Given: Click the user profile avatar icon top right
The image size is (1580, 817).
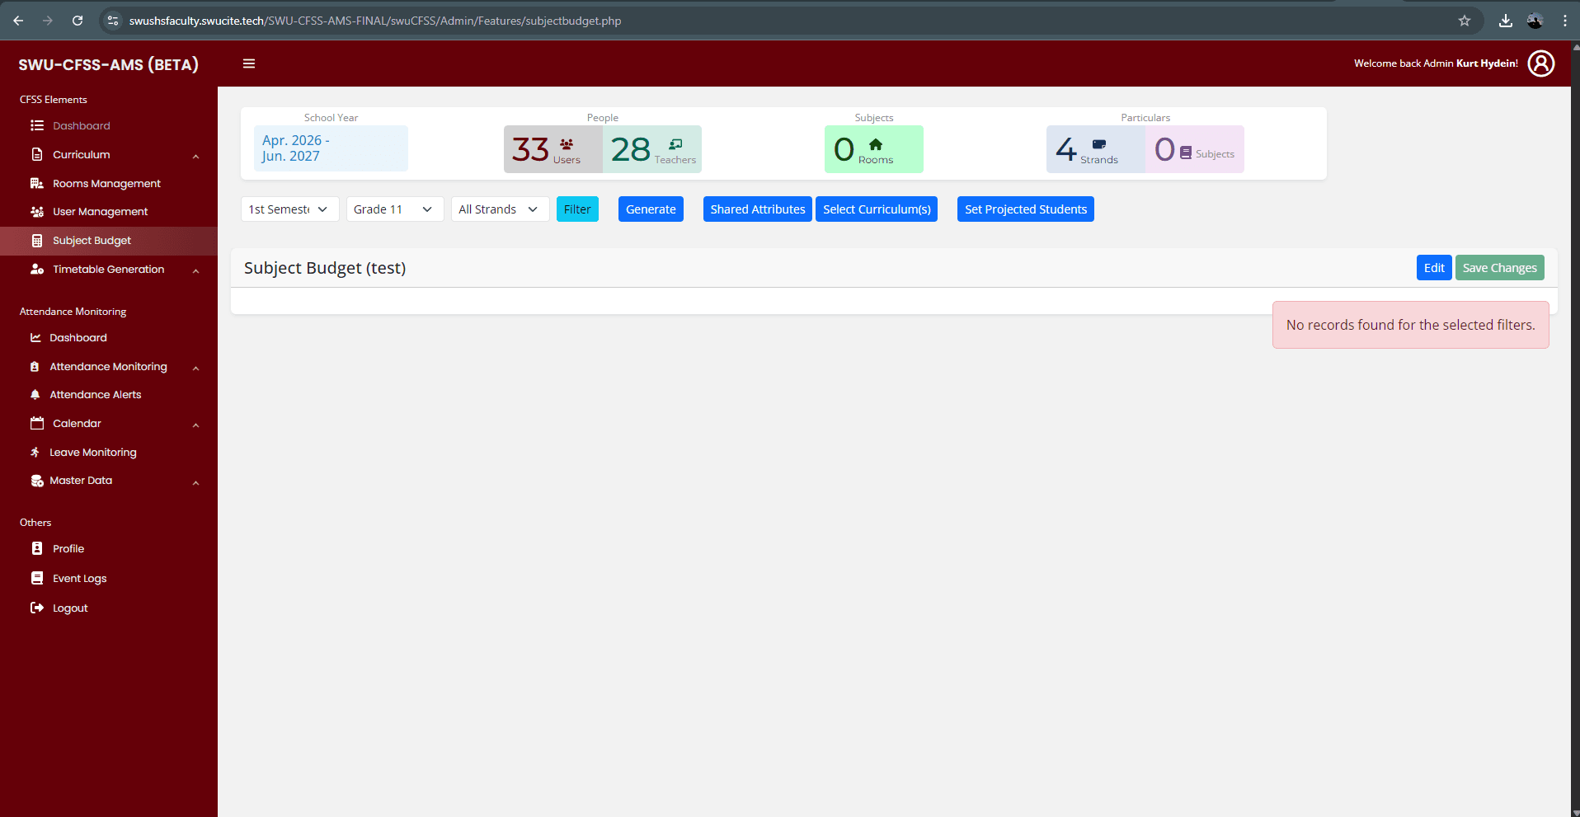Looking at the screenshot, I should 1540,63.
